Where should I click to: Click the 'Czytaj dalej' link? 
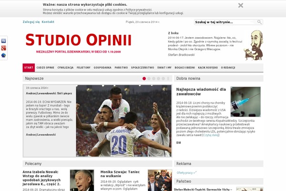[211, 135]
